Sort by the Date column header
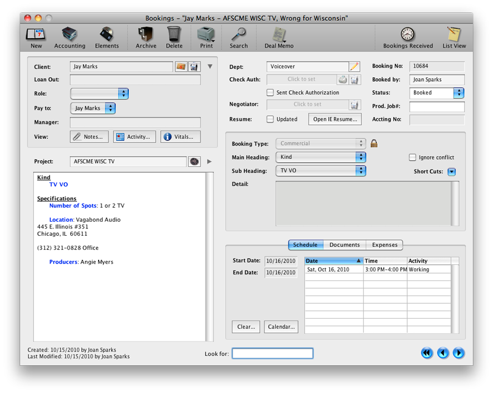Image resolution: width=493 pixels, height=393 pixels. pyautogui.click(x=334, y=261)
